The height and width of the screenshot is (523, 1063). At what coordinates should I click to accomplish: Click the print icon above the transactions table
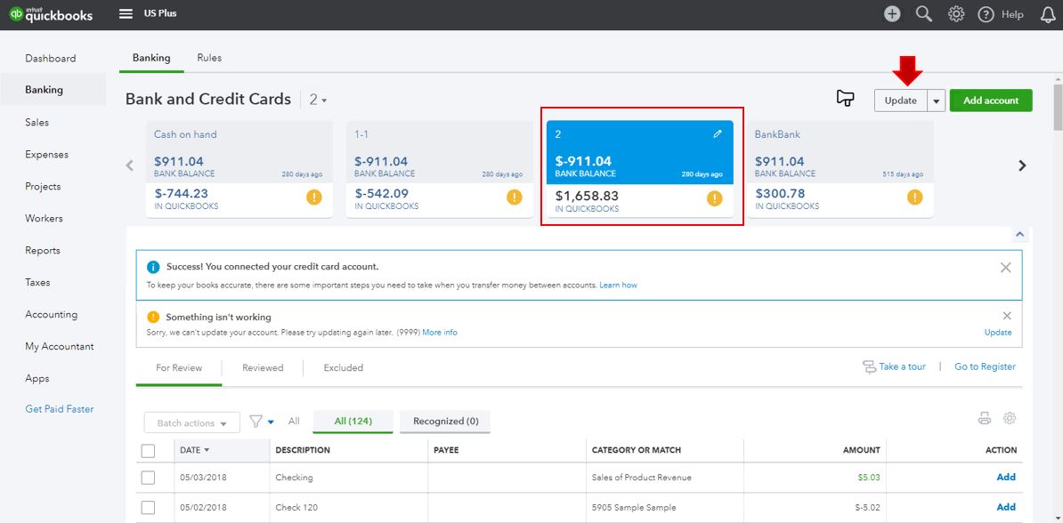click(x=983, y=417)
